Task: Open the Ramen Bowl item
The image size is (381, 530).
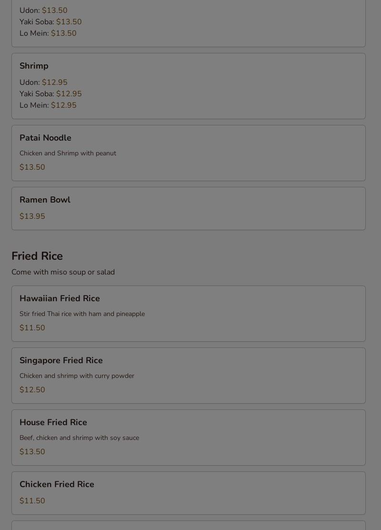Action: tap(189, 208)
